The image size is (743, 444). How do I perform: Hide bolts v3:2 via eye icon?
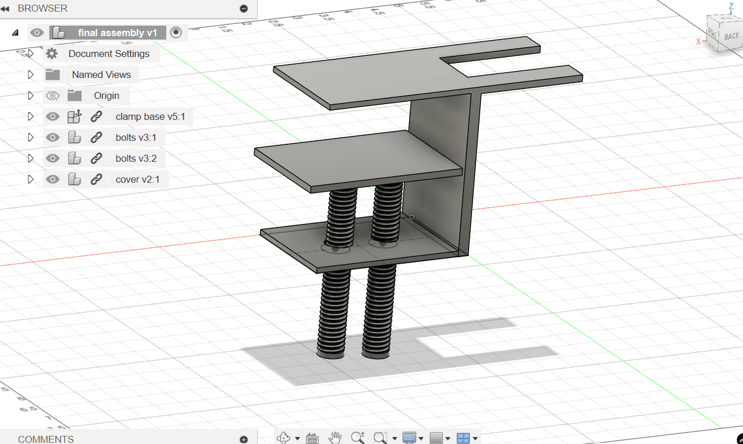[52, 158]
